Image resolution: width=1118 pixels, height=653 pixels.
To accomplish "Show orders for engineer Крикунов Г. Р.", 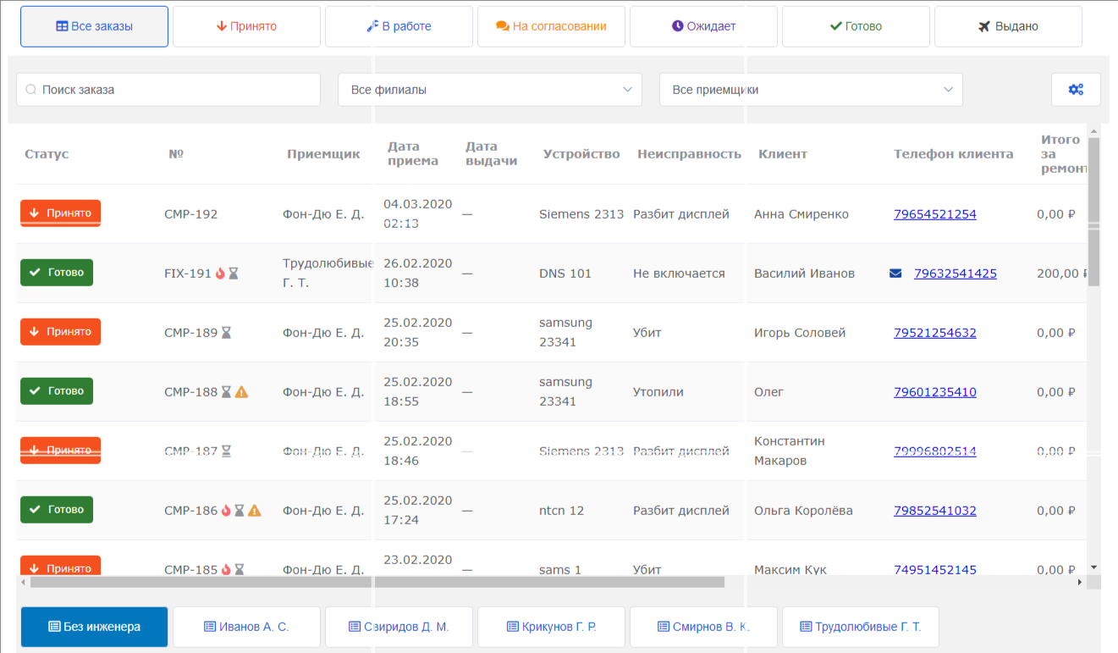I will coord(551,627).
